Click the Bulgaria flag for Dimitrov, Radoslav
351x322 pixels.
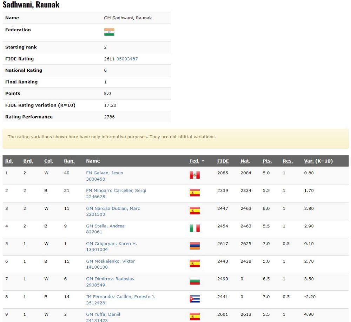(194, 281)
